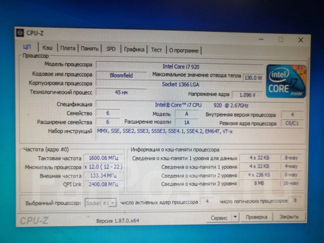Switch to the Память tab
324x243 pixels.
[x=90, y=49]
